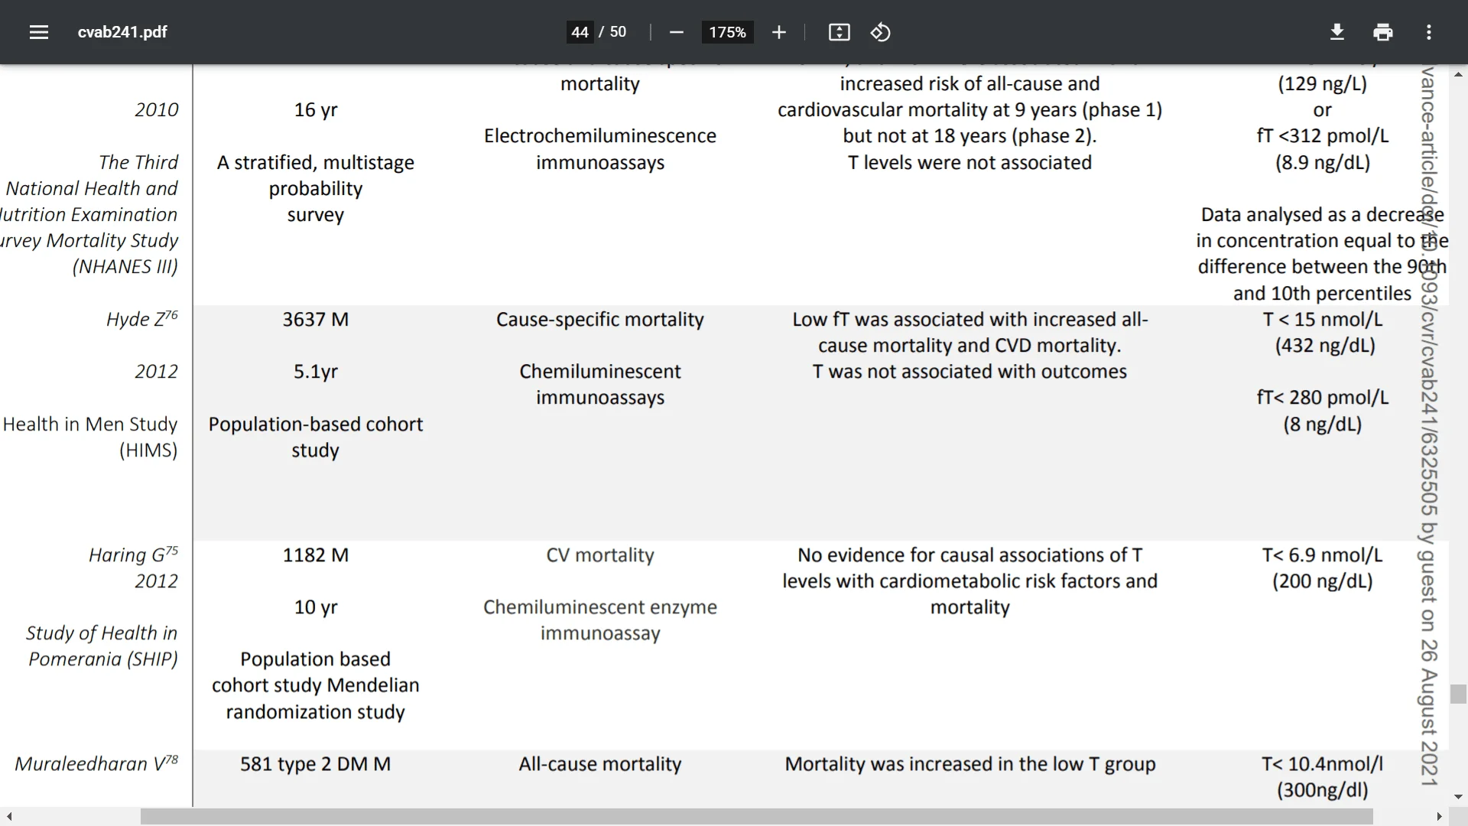
Task: Click 'T was not associated with outcomes'
Action: tap(970, 371)
